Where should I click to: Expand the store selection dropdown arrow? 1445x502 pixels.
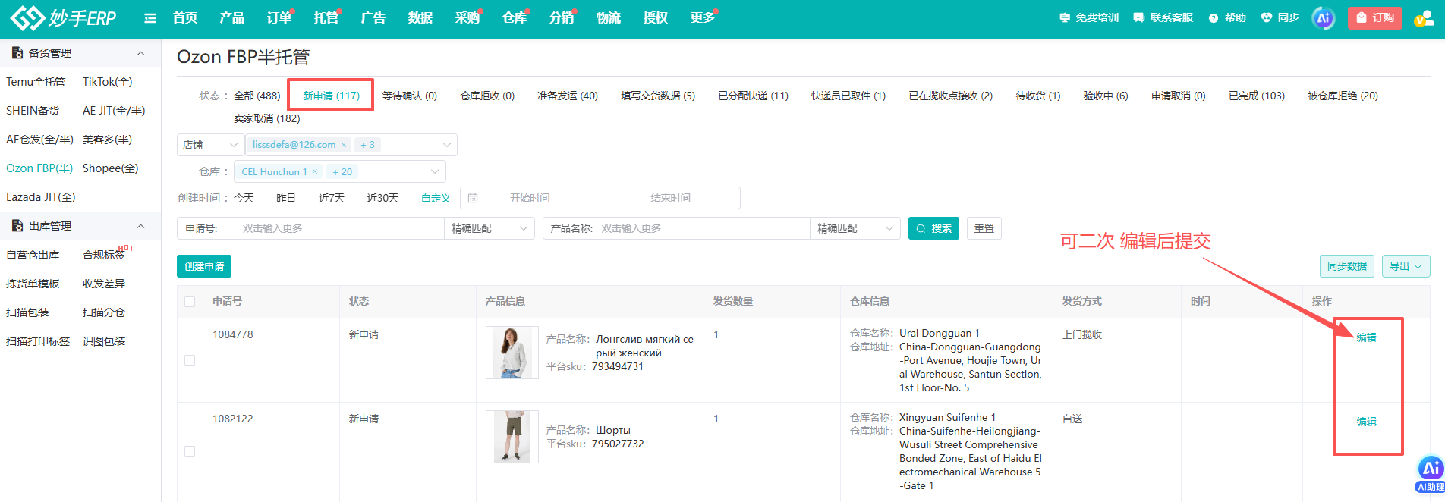tap(447, 145)
